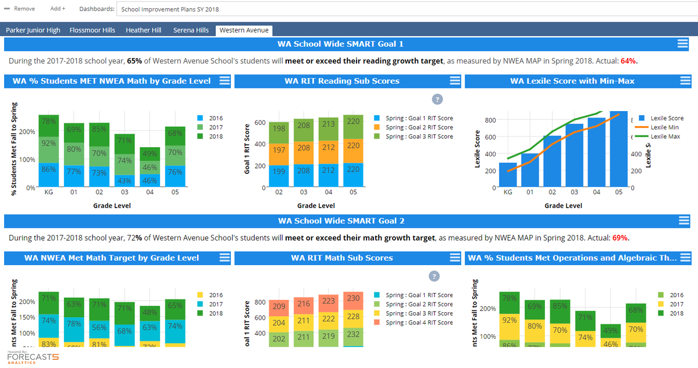The width and height of the screenshot is (698, 368).
Task: Toggle 2016 legend in Met Math Target chart
Action: (x=210, y=295)
